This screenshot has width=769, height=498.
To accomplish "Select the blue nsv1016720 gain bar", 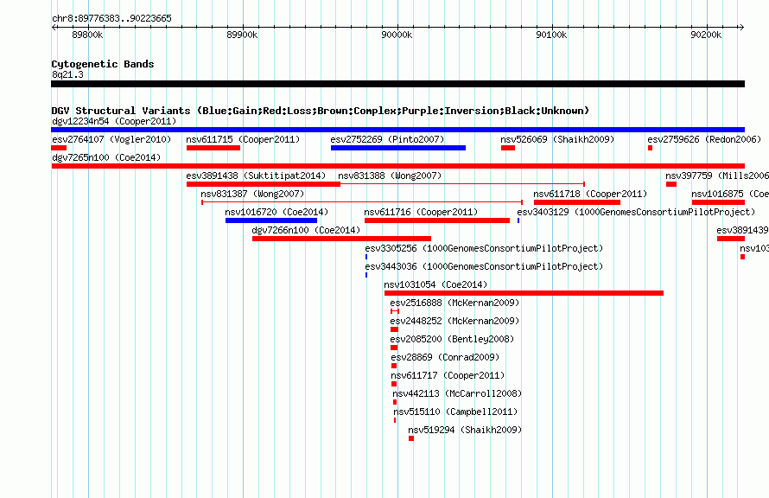I will click(271, 220).
